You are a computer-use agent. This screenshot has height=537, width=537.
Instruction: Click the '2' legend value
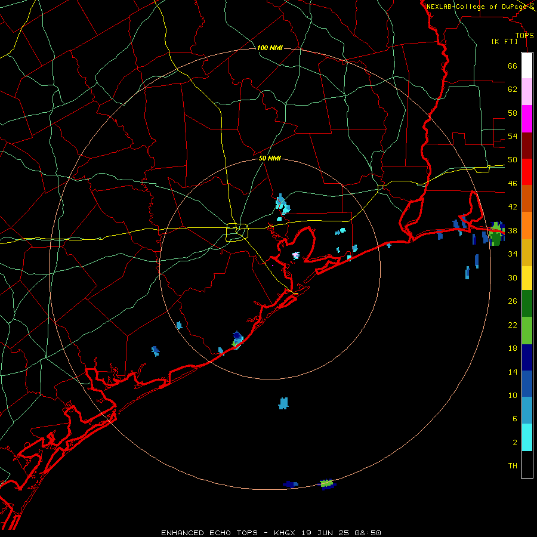click(514, 443)
